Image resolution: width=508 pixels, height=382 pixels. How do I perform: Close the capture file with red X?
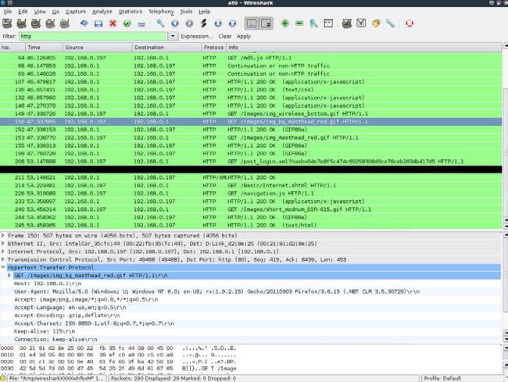pos(113,23)
